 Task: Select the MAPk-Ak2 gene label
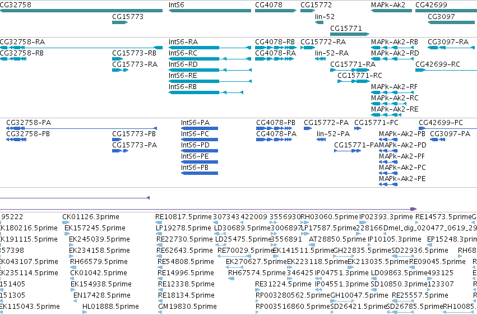pos(388,5)
